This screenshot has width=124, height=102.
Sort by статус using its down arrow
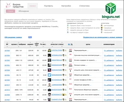(62, 46)
